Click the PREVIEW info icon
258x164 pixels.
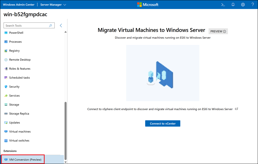pyautogui.click(x=224, y=31)
